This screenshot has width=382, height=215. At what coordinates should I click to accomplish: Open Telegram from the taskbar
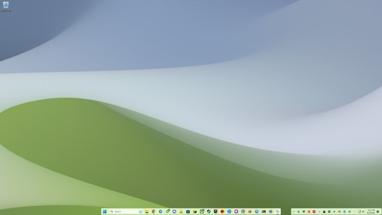click(x=160, y=211)
